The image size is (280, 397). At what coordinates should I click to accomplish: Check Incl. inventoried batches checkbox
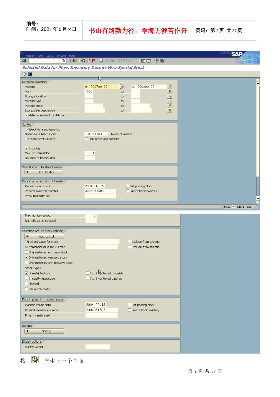coord(88,279)
